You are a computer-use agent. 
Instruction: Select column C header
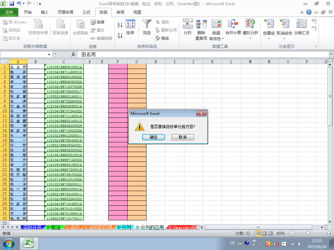pos(64,62)
